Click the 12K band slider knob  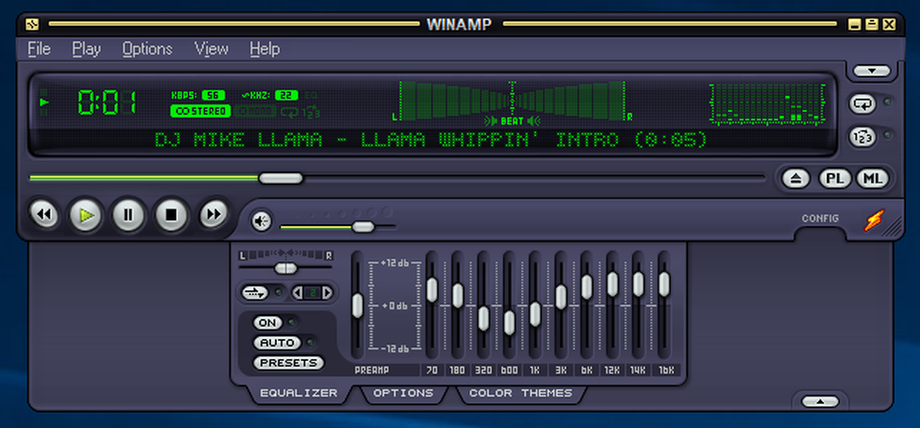pyautogui.click(x=612, y=284)
